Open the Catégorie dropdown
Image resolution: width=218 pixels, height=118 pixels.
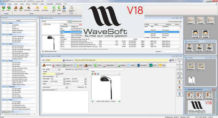[64, 81]
